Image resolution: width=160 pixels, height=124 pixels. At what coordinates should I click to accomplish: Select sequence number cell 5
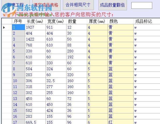click(x=18, y=51)
